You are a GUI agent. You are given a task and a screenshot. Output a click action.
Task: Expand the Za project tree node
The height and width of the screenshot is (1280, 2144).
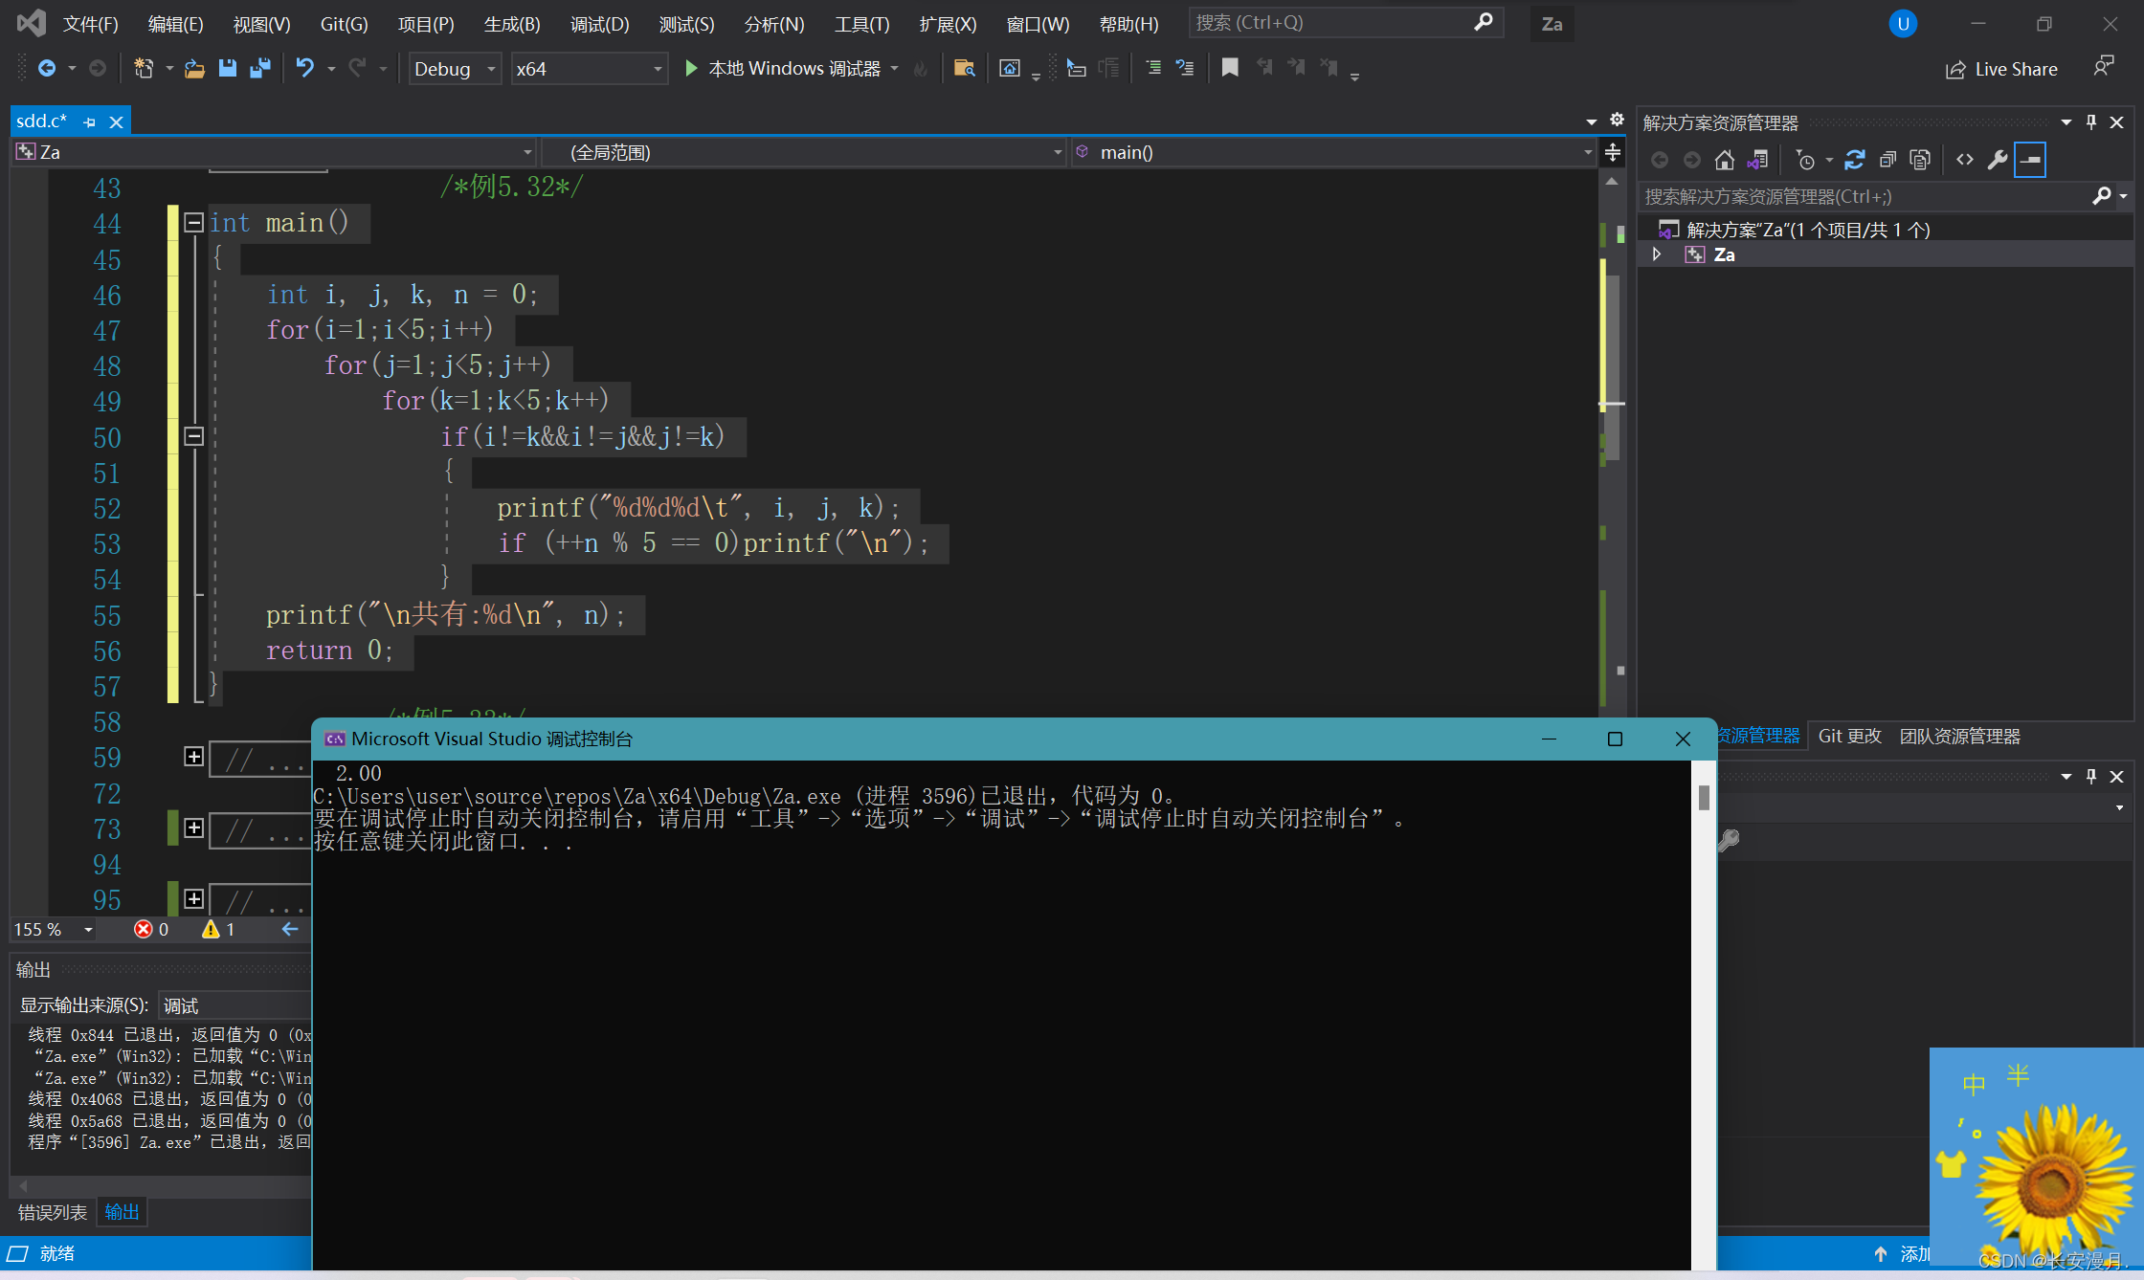[1657, 254]
